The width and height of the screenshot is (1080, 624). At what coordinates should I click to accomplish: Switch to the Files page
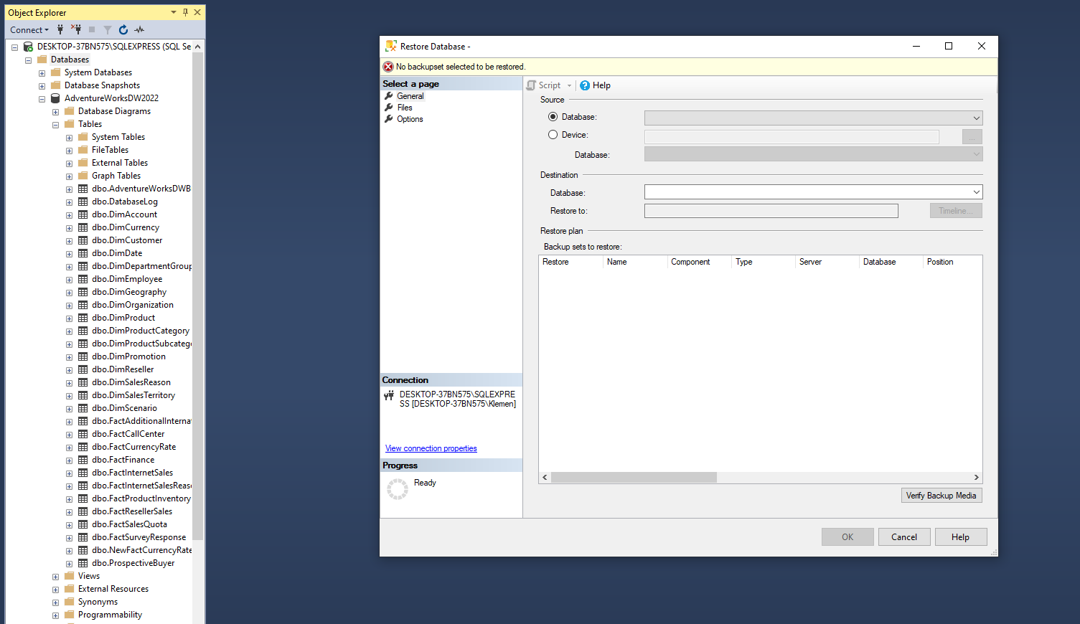(405, 108)
